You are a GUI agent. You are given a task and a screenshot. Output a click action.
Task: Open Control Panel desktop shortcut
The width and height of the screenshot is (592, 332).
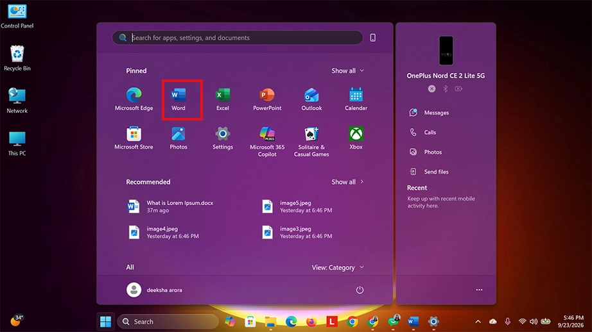[17, 17]
